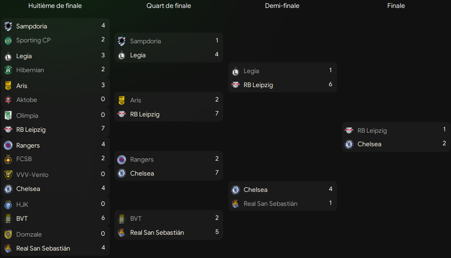The image size is (451, 258).
Task: Open Rangers team in Quart de finale
Action: (141, 159)
